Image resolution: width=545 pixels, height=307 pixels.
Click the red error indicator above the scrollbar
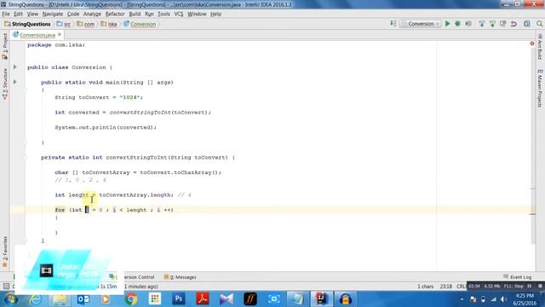pyautogui.click(x=532, y=43)
